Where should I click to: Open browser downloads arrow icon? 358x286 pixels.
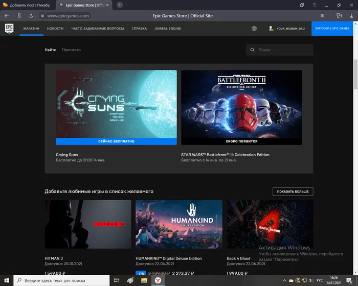point(351,16)
